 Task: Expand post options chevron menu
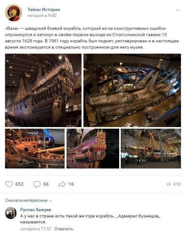coord(178,10)
